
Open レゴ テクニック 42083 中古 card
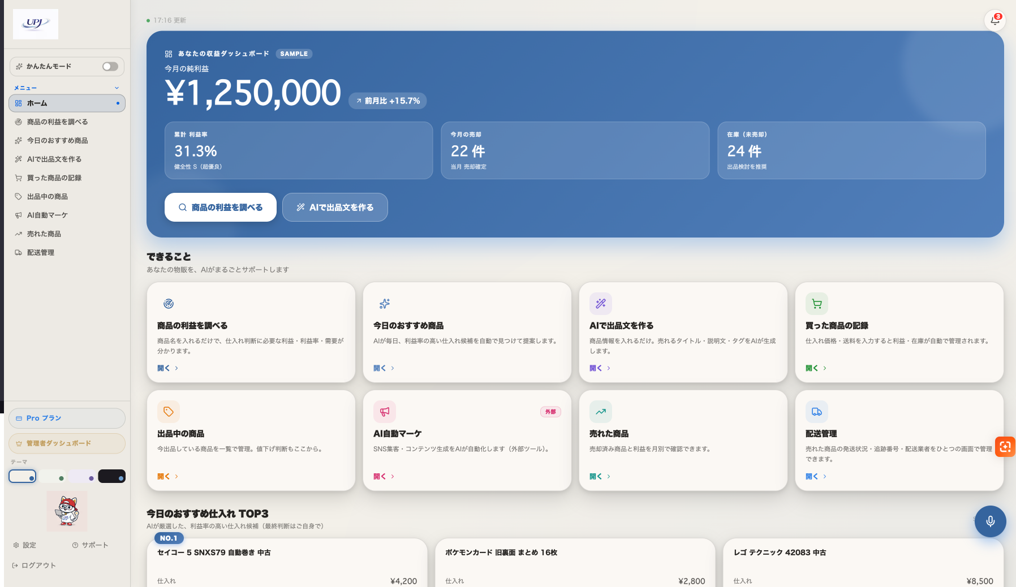tap(863, 563)
